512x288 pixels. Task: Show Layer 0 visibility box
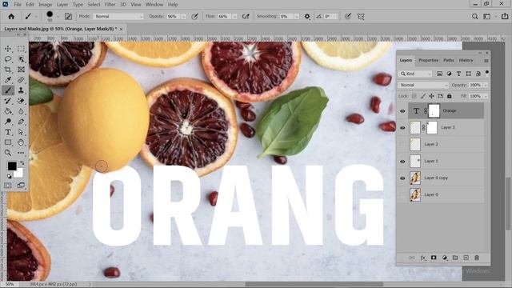pyautogui.click(x=402, y=194)
